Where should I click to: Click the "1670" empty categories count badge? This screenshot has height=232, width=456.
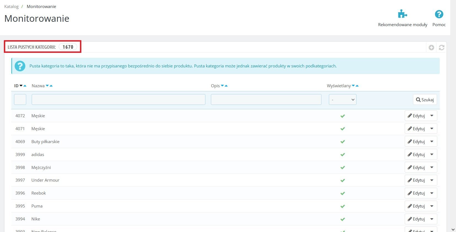point(68,47)
